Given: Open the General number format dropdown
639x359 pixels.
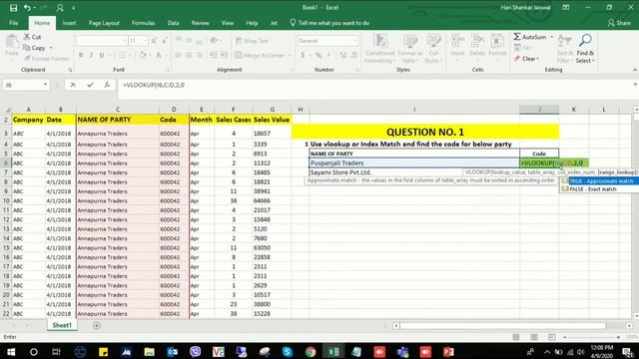Looking at the screenshot, I should [x=355, y=41].
